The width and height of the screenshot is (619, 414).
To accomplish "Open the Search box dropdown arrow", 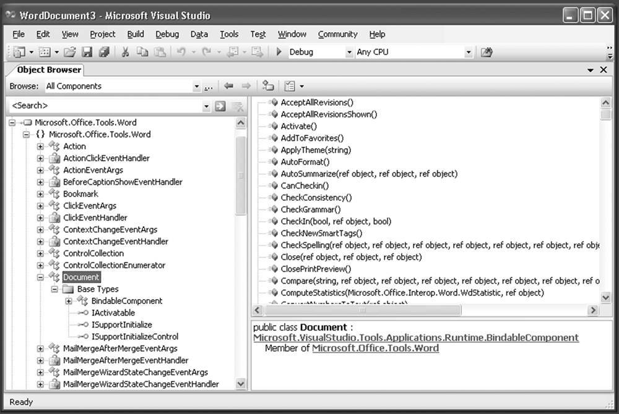I will (206, 106).
